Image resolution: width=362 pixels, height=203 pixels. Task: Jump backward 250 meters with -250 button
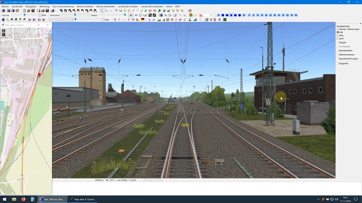218,15
